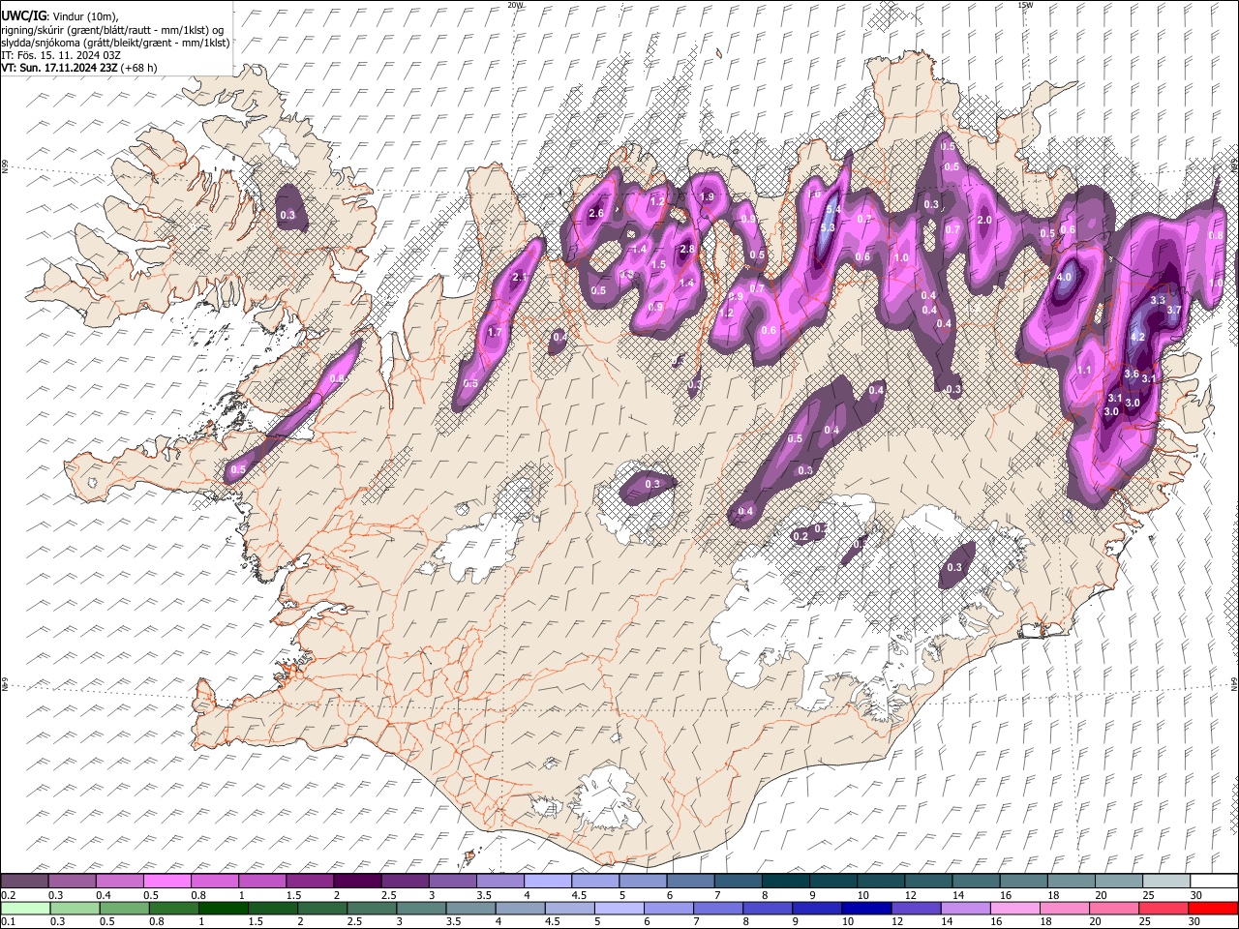Pick the light periwinkle swatch above 4 in the top legend row
The image size is (1239, 929).
(547, 881)
